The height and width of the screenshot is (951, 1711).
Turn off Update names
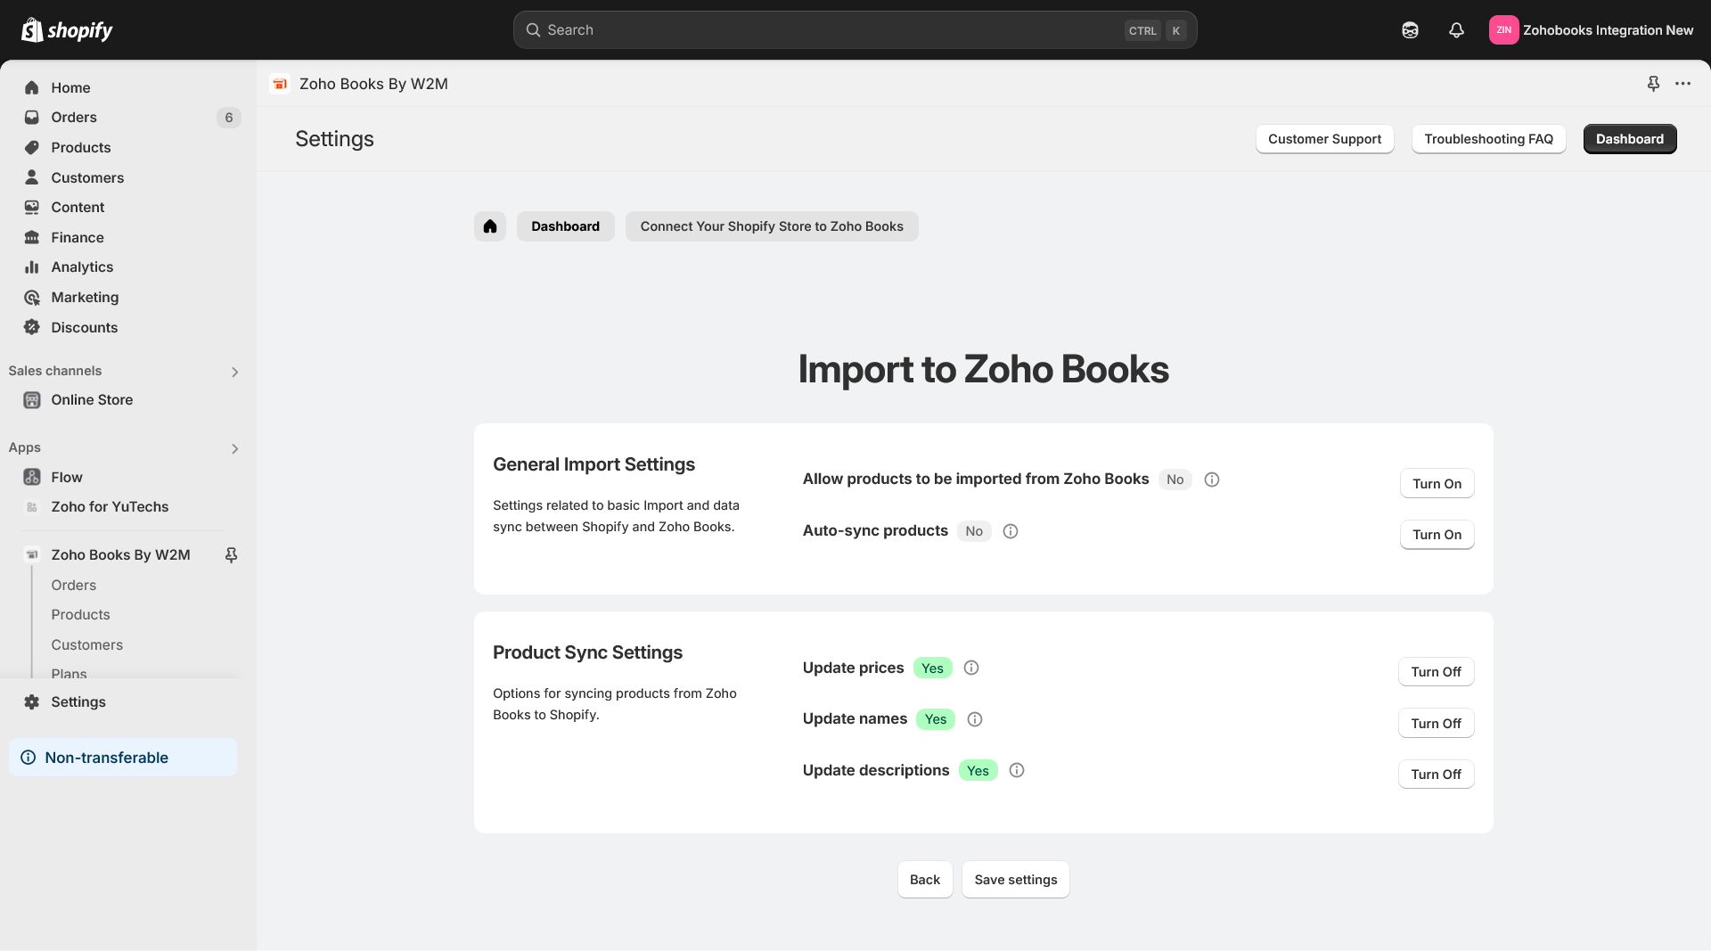pos(1436,723)
